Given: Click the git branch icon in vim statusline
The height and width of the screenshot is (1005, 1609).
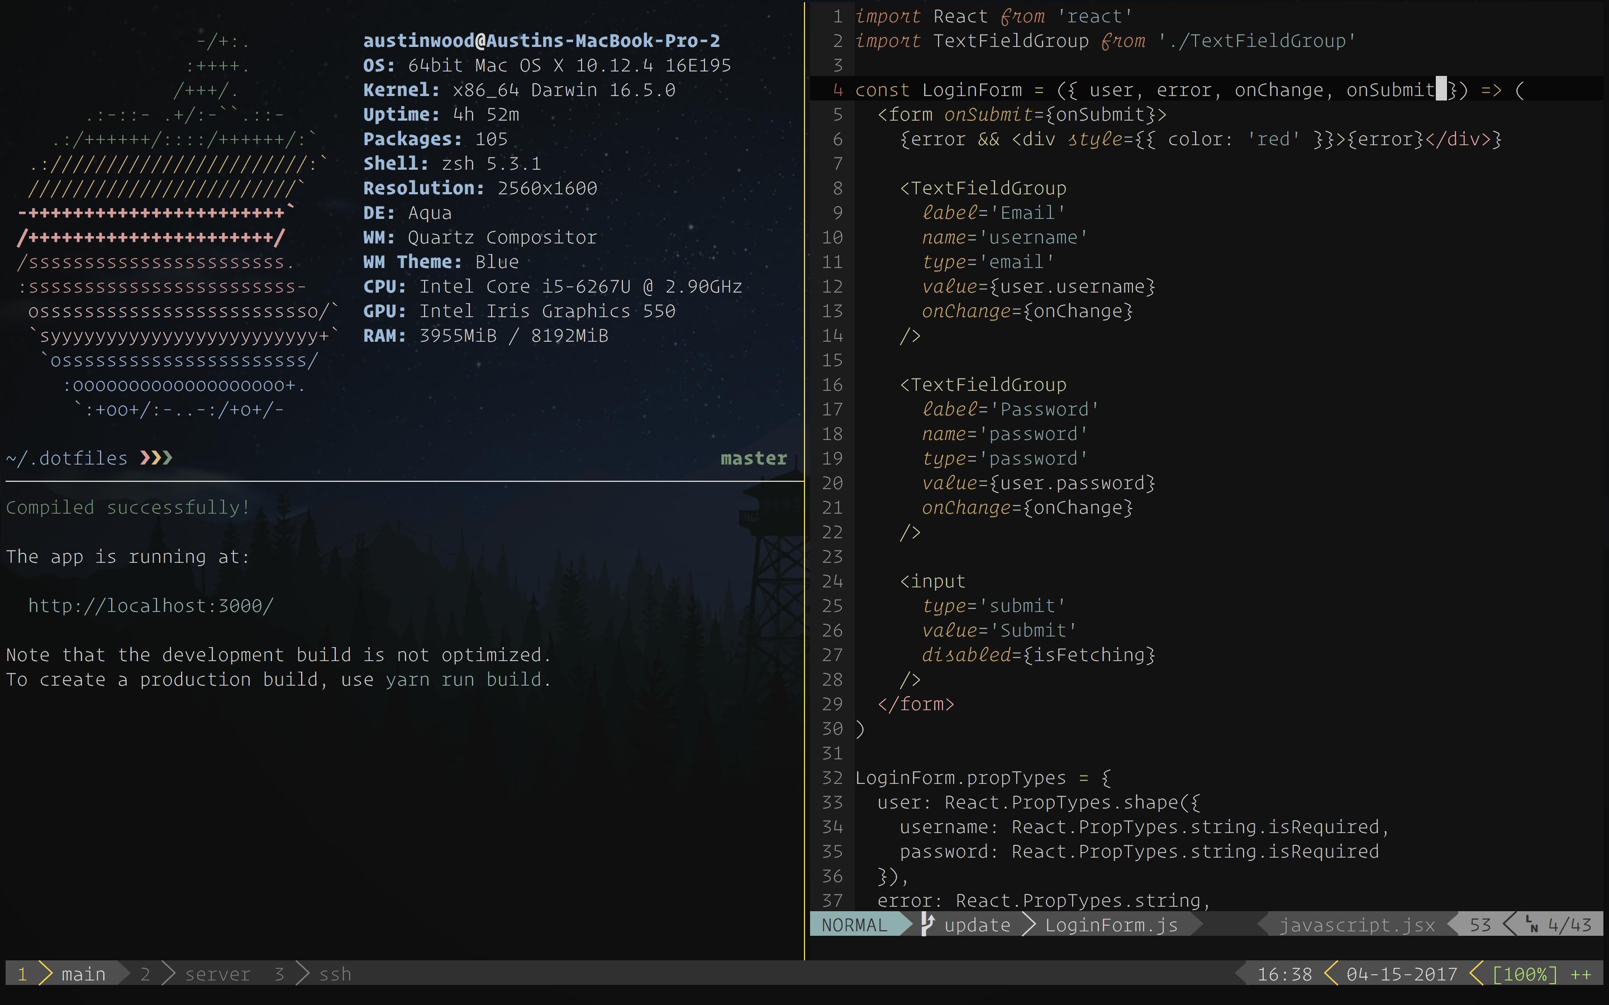Looking at the screenshot, I should 927,924.
